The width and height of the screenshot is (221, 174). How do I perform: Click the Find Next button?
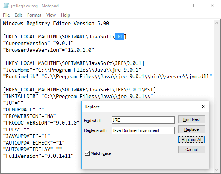(x=192, y=119)
